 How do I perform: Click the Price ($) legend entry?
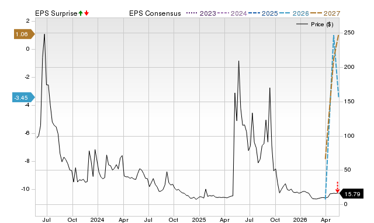coord(315,25)
